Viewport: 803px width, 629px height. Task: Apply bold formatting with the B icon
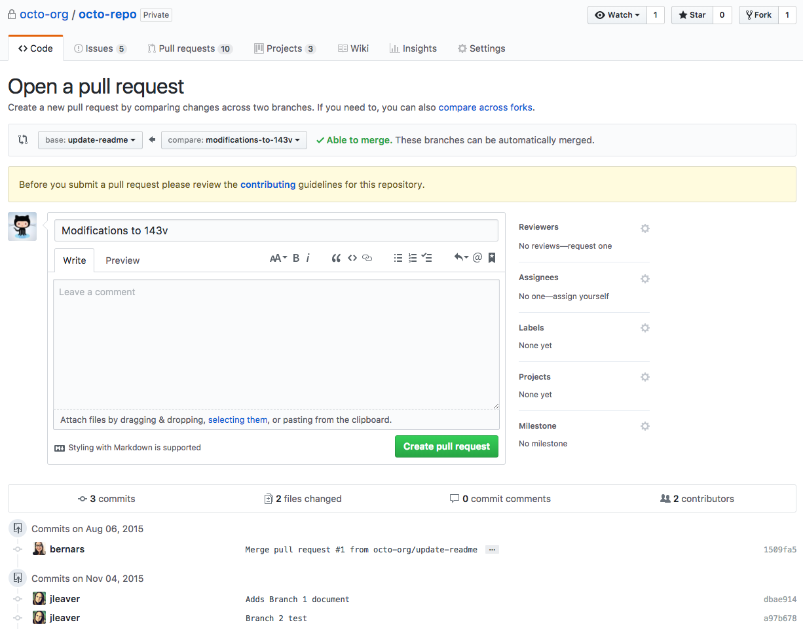pyautogui.click(x=296, y=258)
